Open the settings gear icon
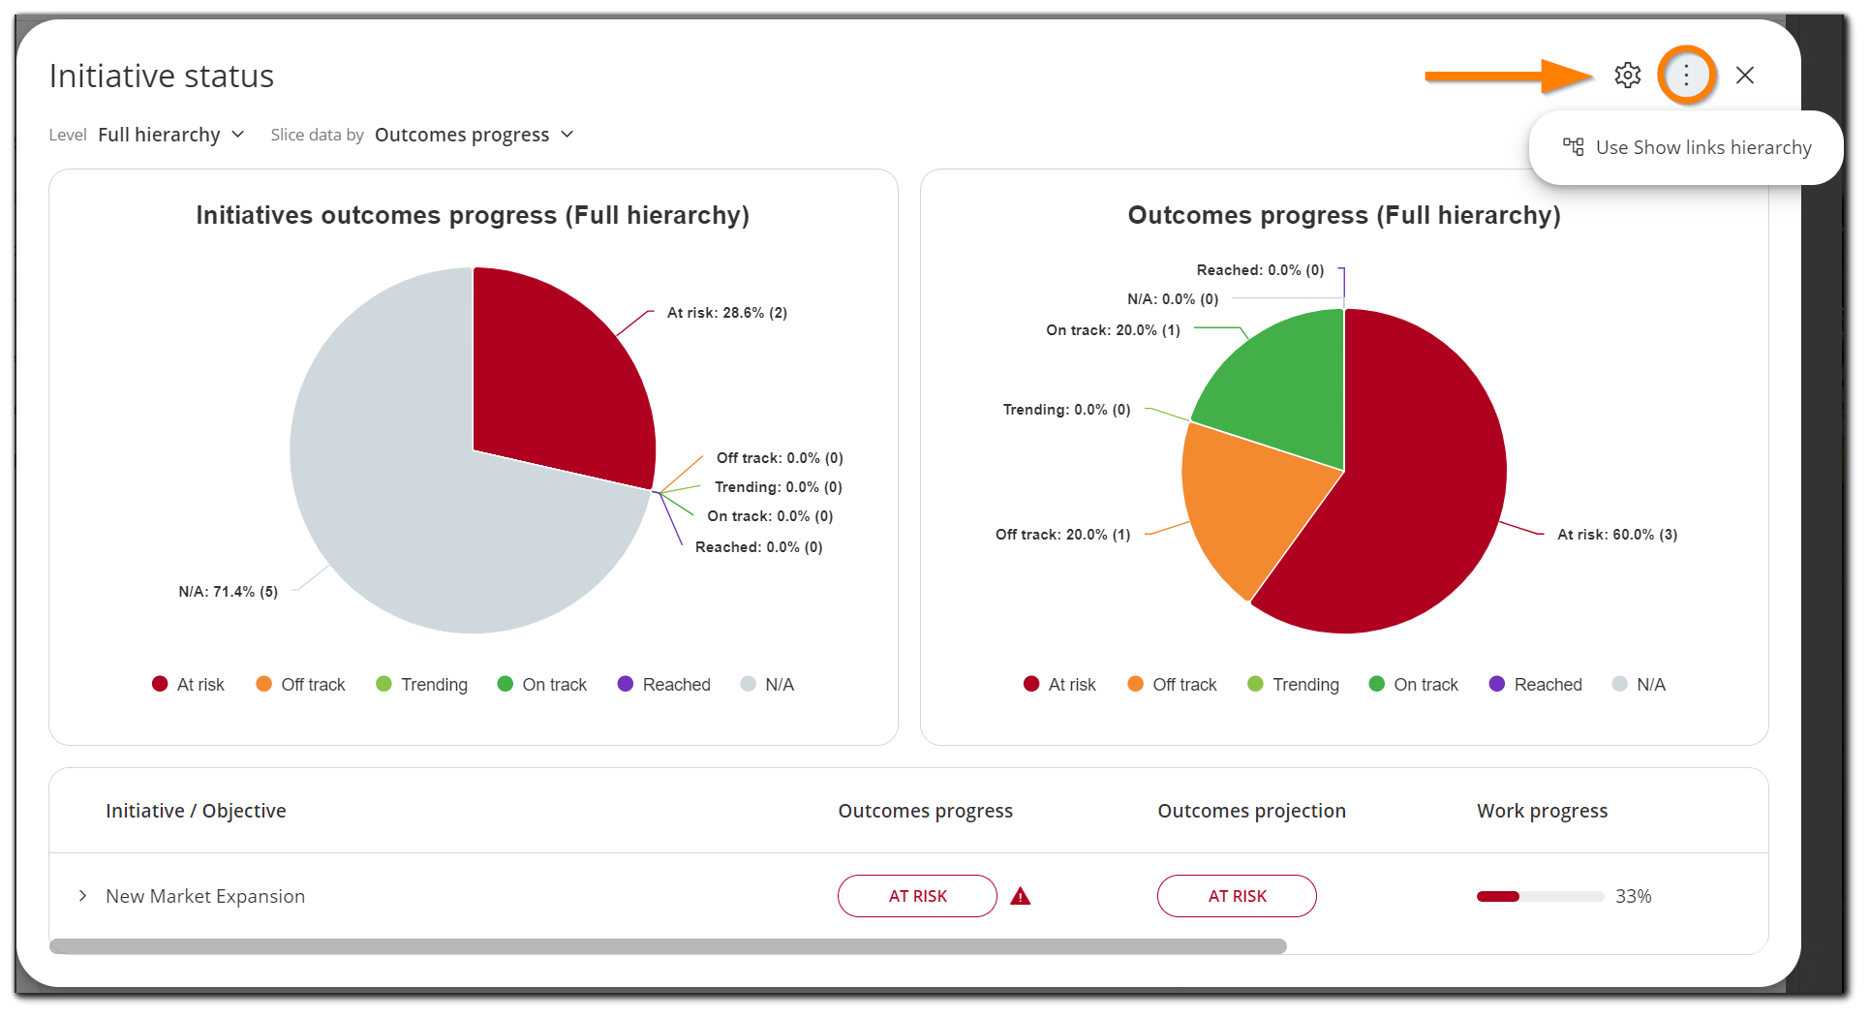 coord(1627,75)
